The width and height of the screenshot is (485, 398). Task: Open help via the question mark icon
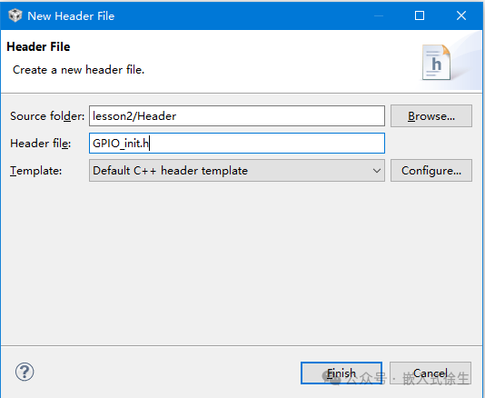tap(25, 372)
